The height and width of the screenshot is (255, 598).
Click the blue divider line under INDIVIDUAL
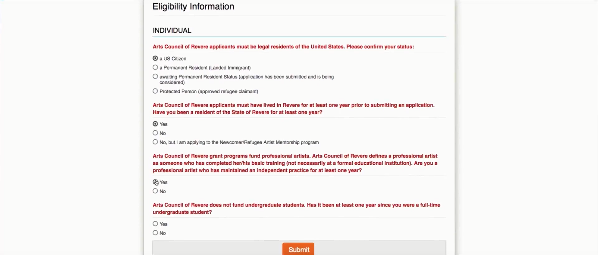(299, 37)
